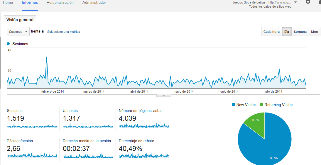This screenshot has height=165, width=321.
Task: Switch chart granularity to Cada hora
Action: click(x=271, y=32)
